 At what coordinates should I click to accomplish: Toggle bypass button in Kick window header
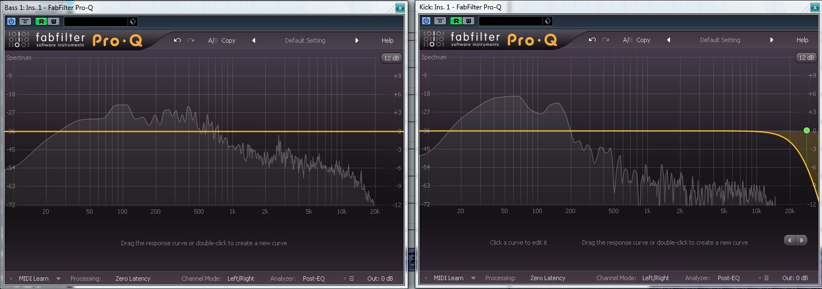(440, 21)
